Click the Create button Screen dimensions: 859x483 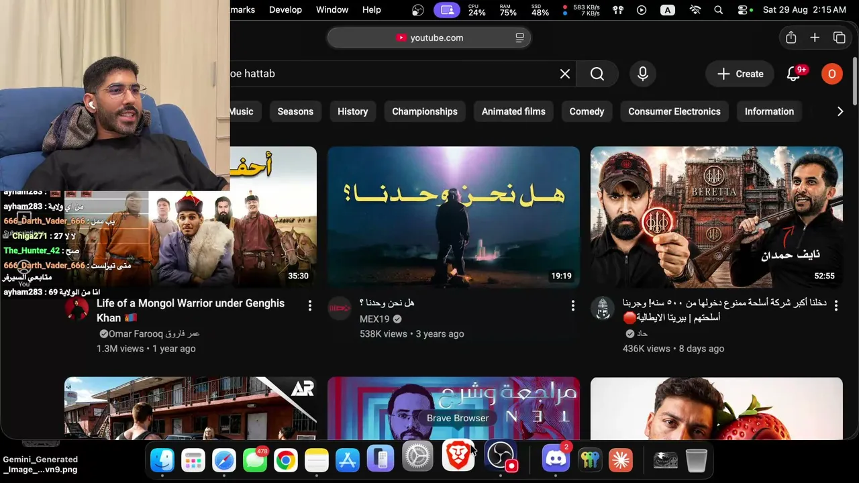[x=740, y=74]
